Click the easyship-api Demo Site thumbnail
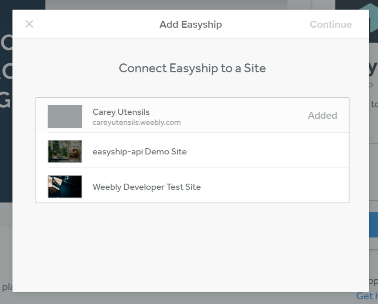Image resolution: width=378 pixels, height=304 pixels. [x=65, y=151]
